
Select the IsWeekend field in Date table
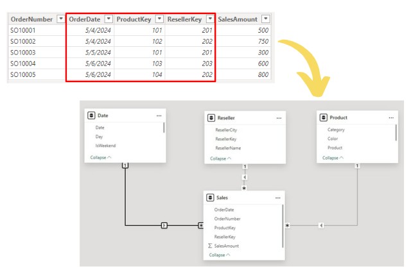tap(105, 146)
